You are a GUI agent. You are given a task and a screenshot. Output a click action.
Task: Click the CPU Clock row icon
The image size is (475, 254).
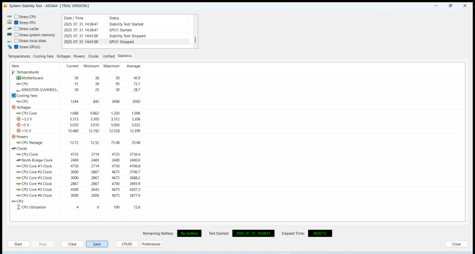(x=18, y=154)
